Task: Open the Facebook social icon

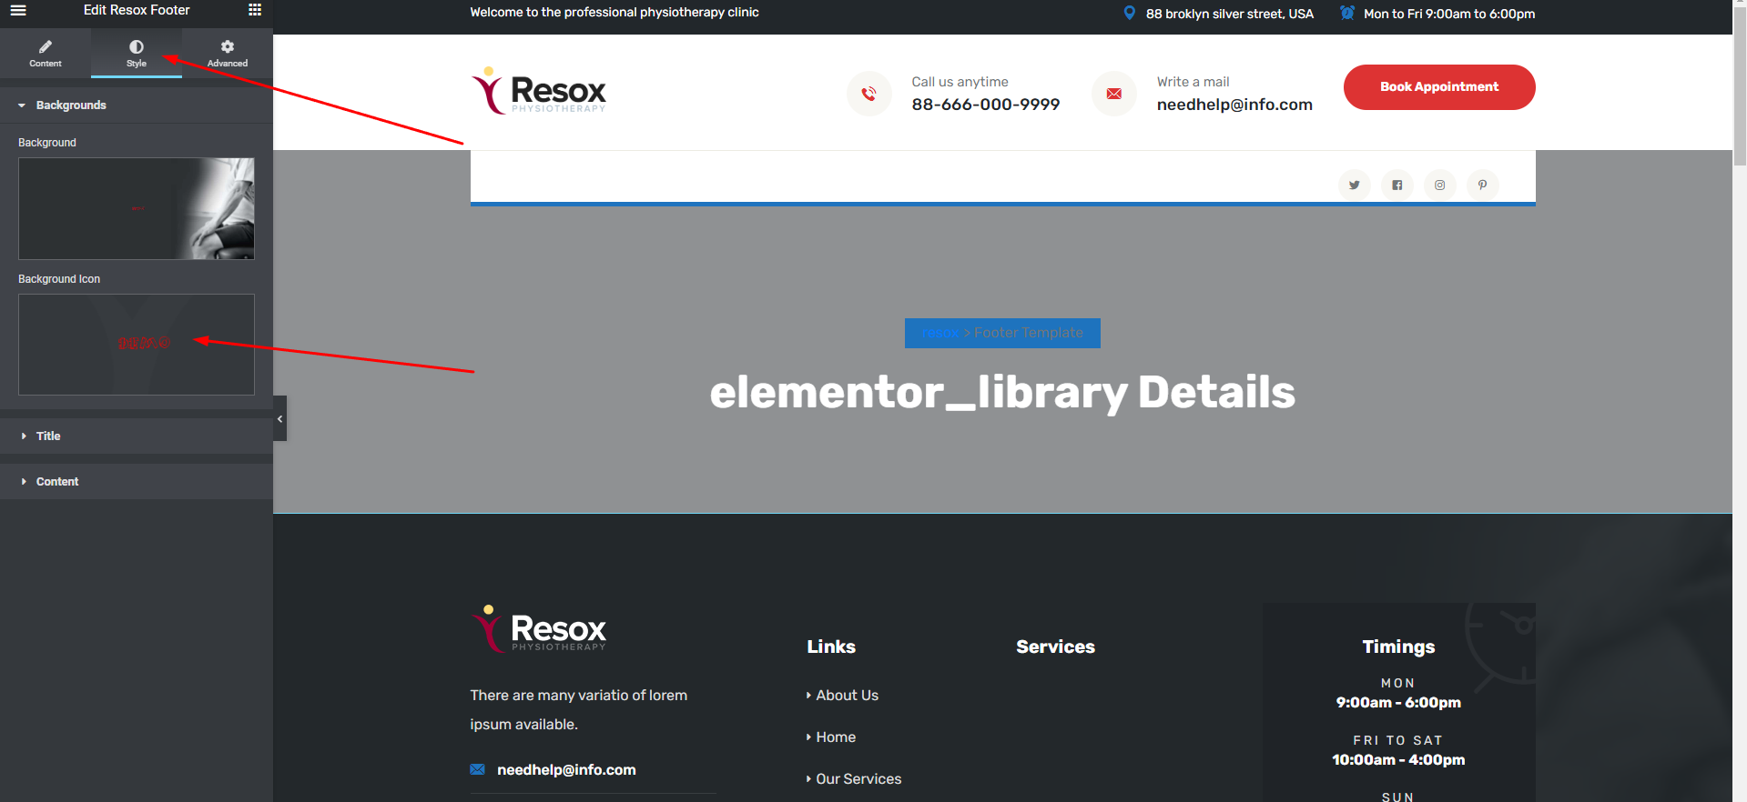Action: pos(1397,185)
